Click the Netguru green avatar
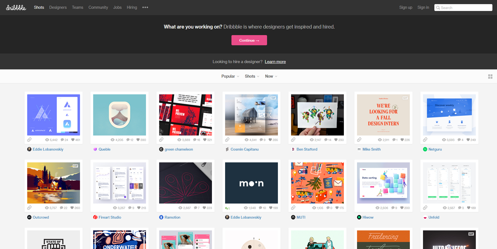 [425, 149]
